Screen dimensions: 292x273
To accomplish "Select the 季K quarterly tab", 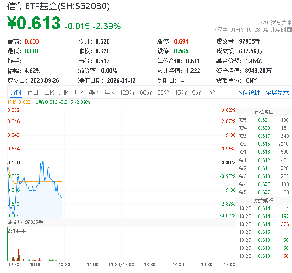I will (94, 92).
